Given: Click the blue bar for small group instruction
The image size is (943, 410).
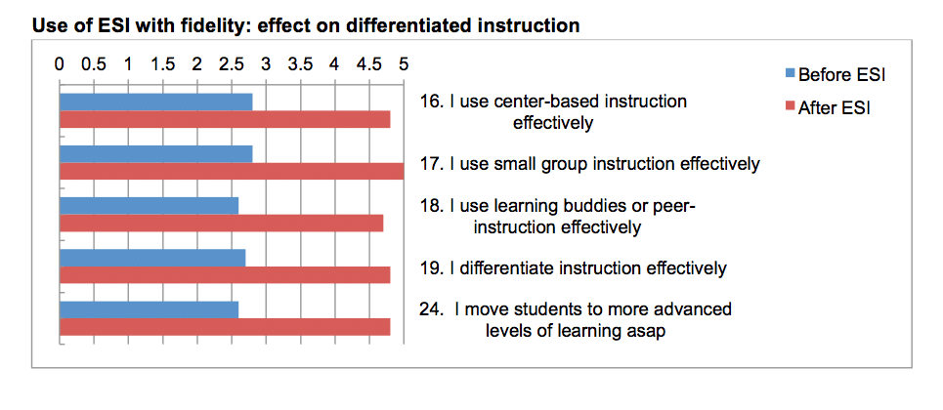Looking at the screenshot, I should [155, 154].
